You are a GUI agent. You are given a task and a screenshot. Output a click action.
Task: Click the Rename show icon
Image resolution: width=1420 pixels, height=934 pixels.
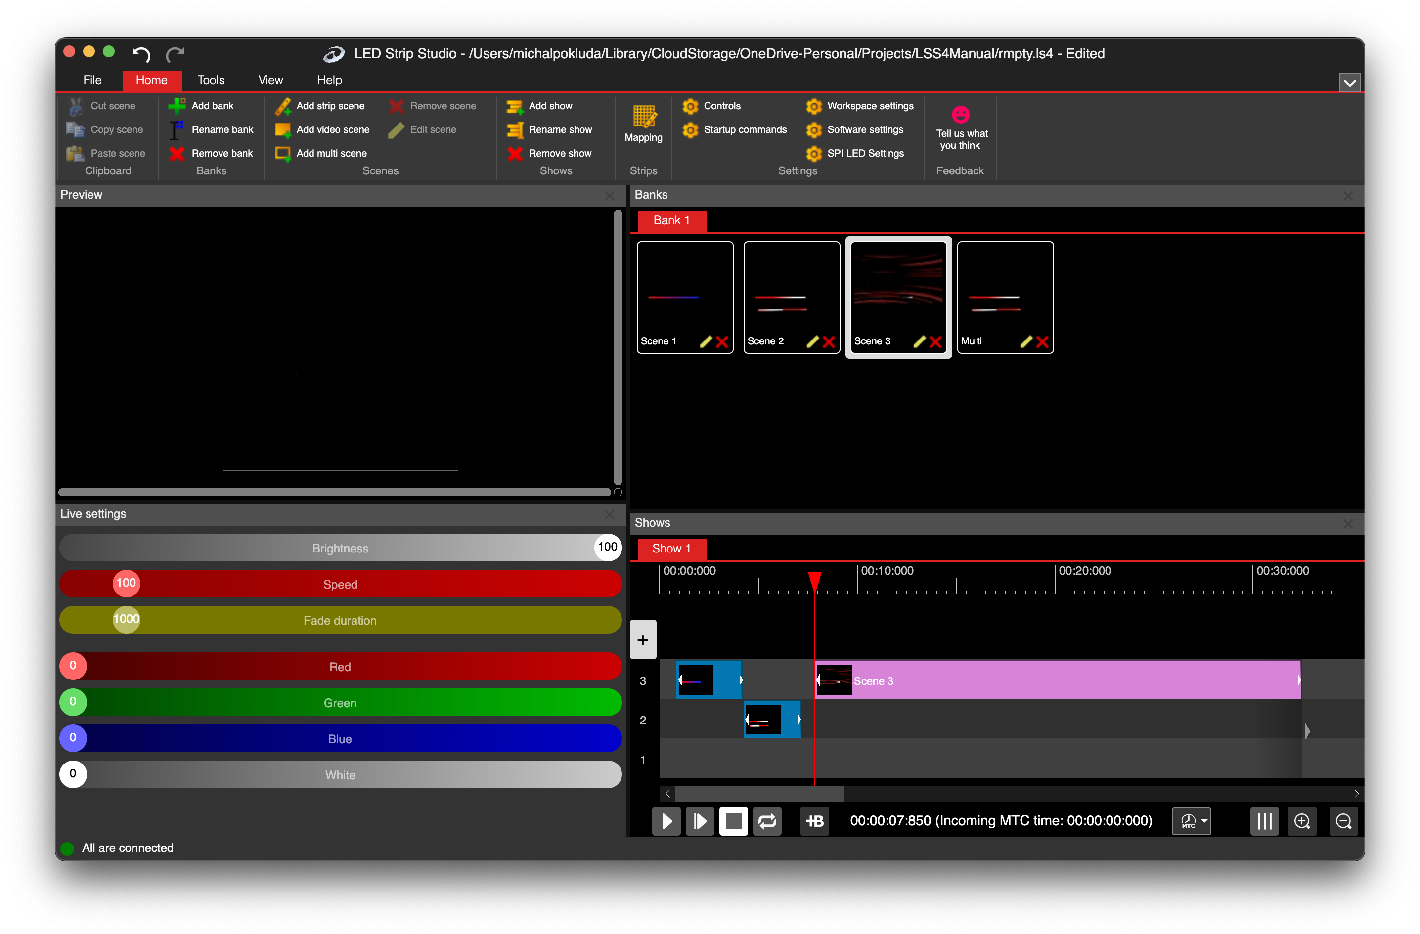click(x=515, y=129)
